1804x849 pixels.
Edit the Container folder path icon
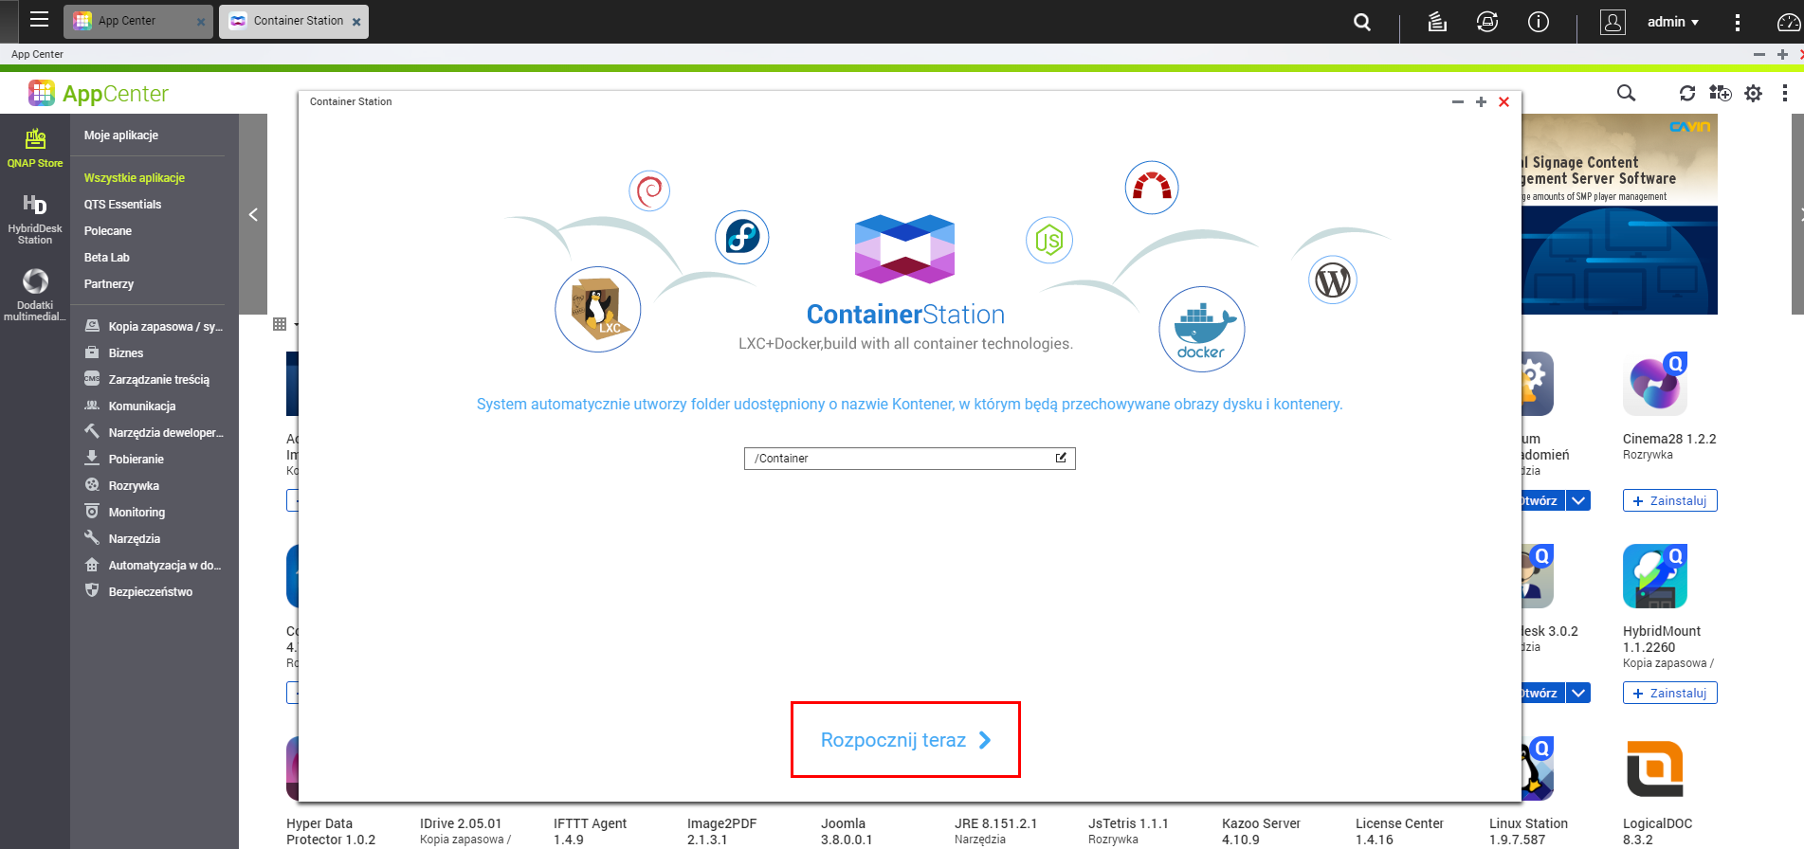coord(1062,458)
